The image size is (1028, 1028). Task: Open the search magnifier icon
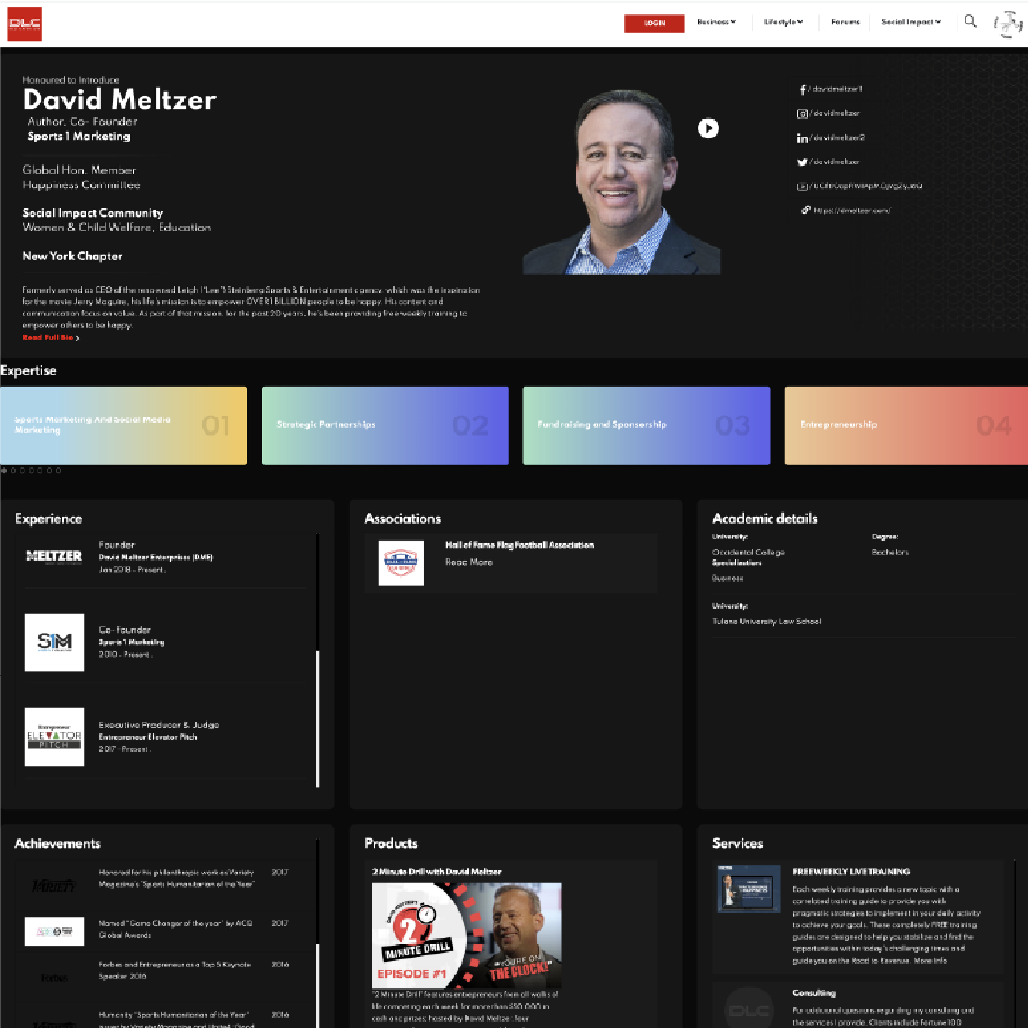tap(970, 21)
